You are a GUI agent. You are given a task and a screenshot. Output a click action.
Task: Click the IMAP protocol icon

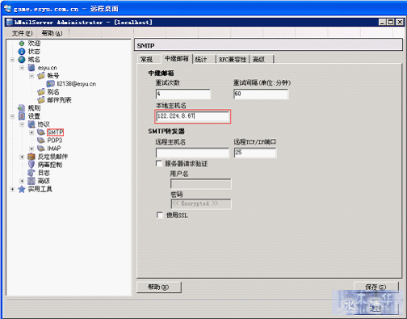coord(41,149)
